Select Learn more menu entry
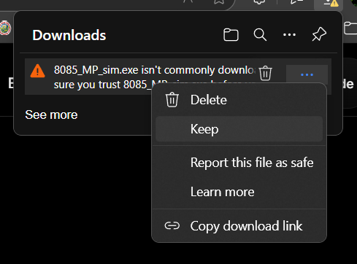 tap(239, 192)
